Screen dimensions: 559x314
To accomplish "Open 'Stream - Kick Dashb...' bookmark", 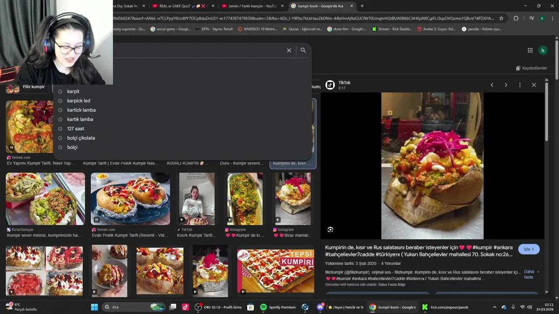I will tap(392, 29).
